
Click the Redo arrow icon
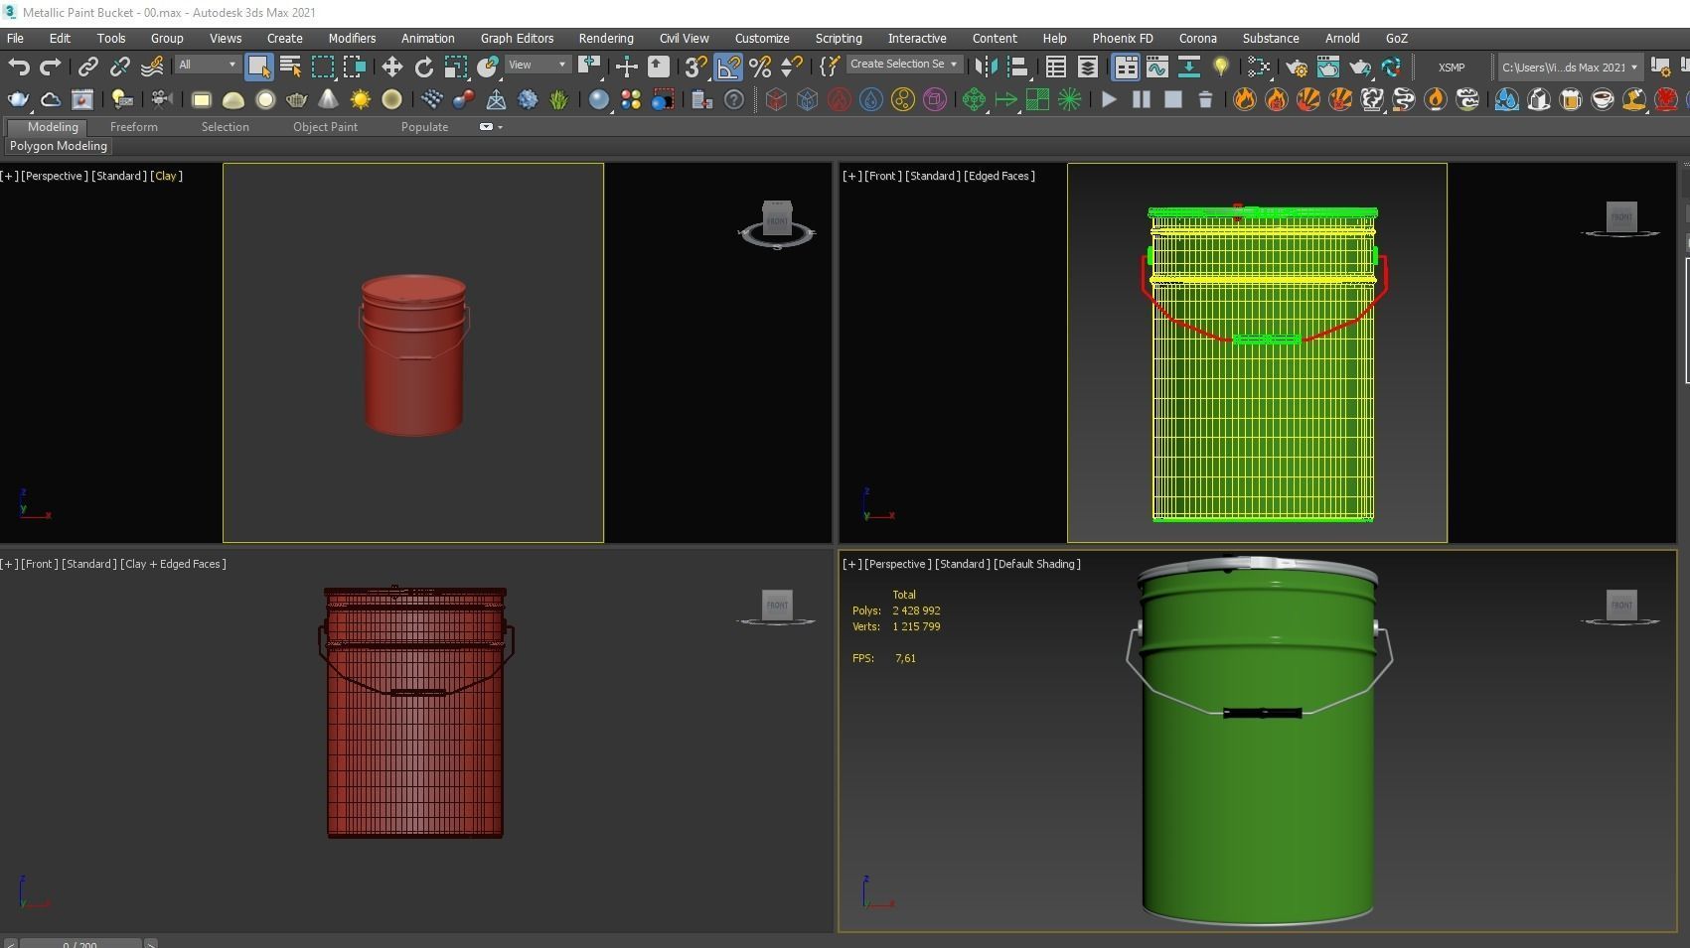pyautogui.click(x=50, y=67)
